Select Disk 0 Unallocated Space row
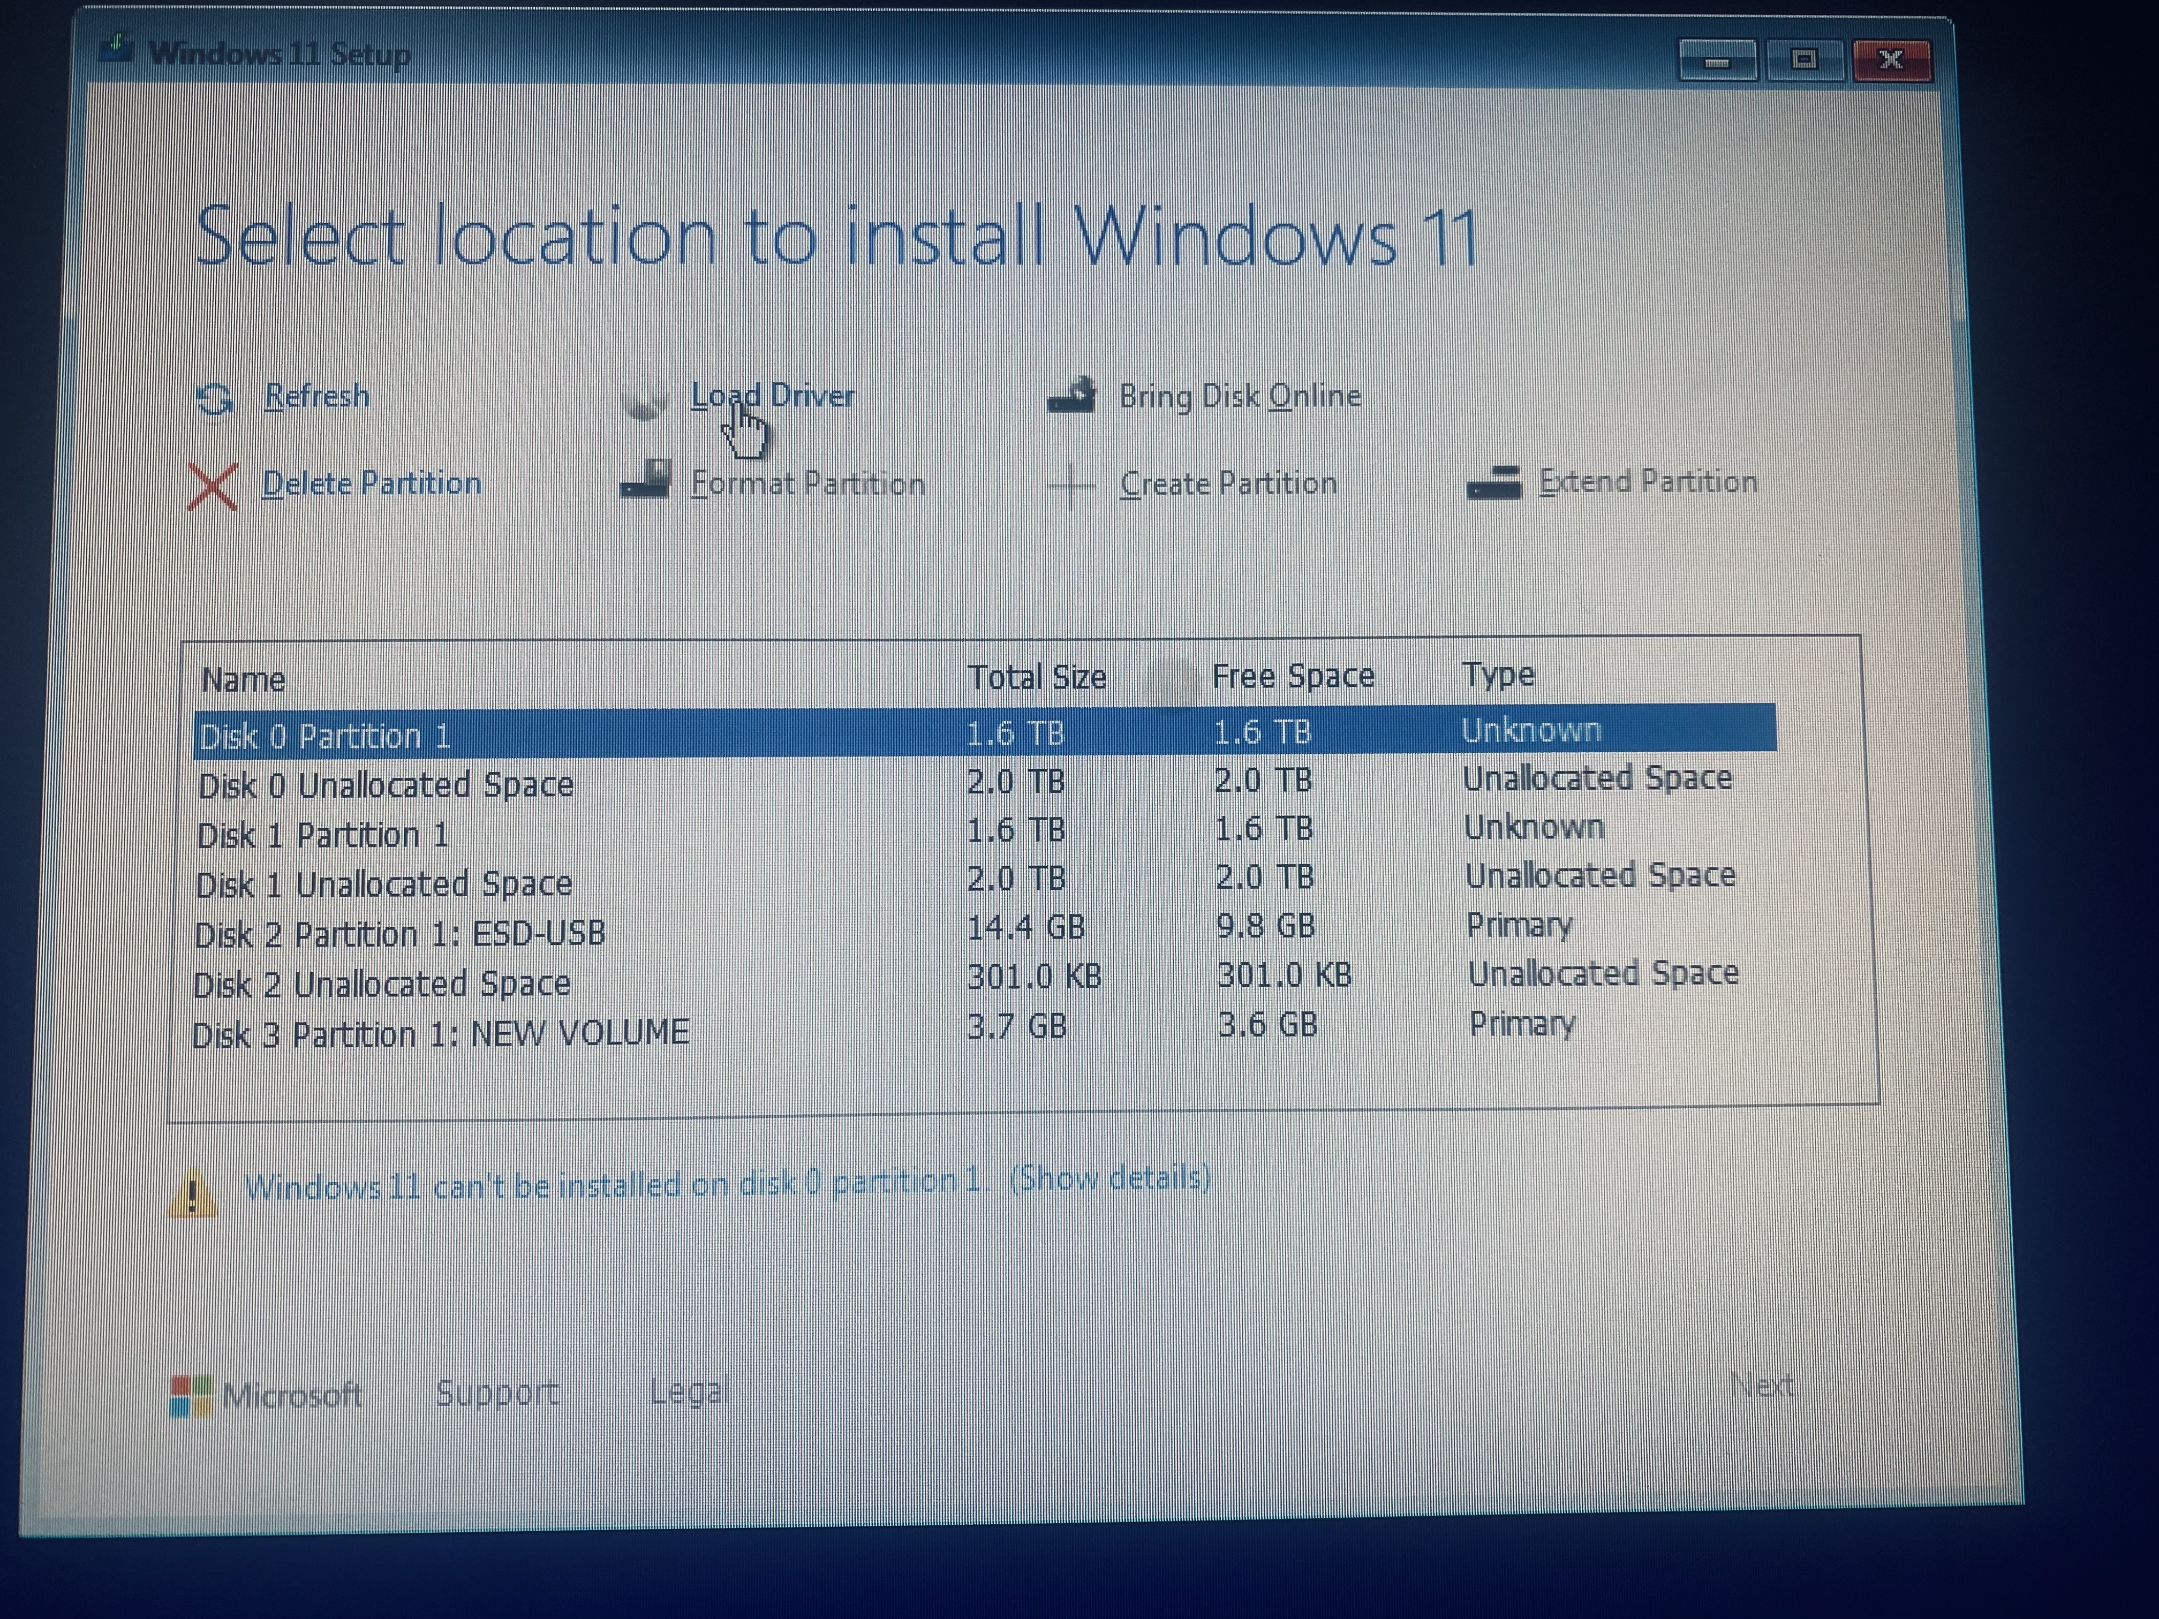The width and height of the screenshot is (2159, 1619). point(985,783)
